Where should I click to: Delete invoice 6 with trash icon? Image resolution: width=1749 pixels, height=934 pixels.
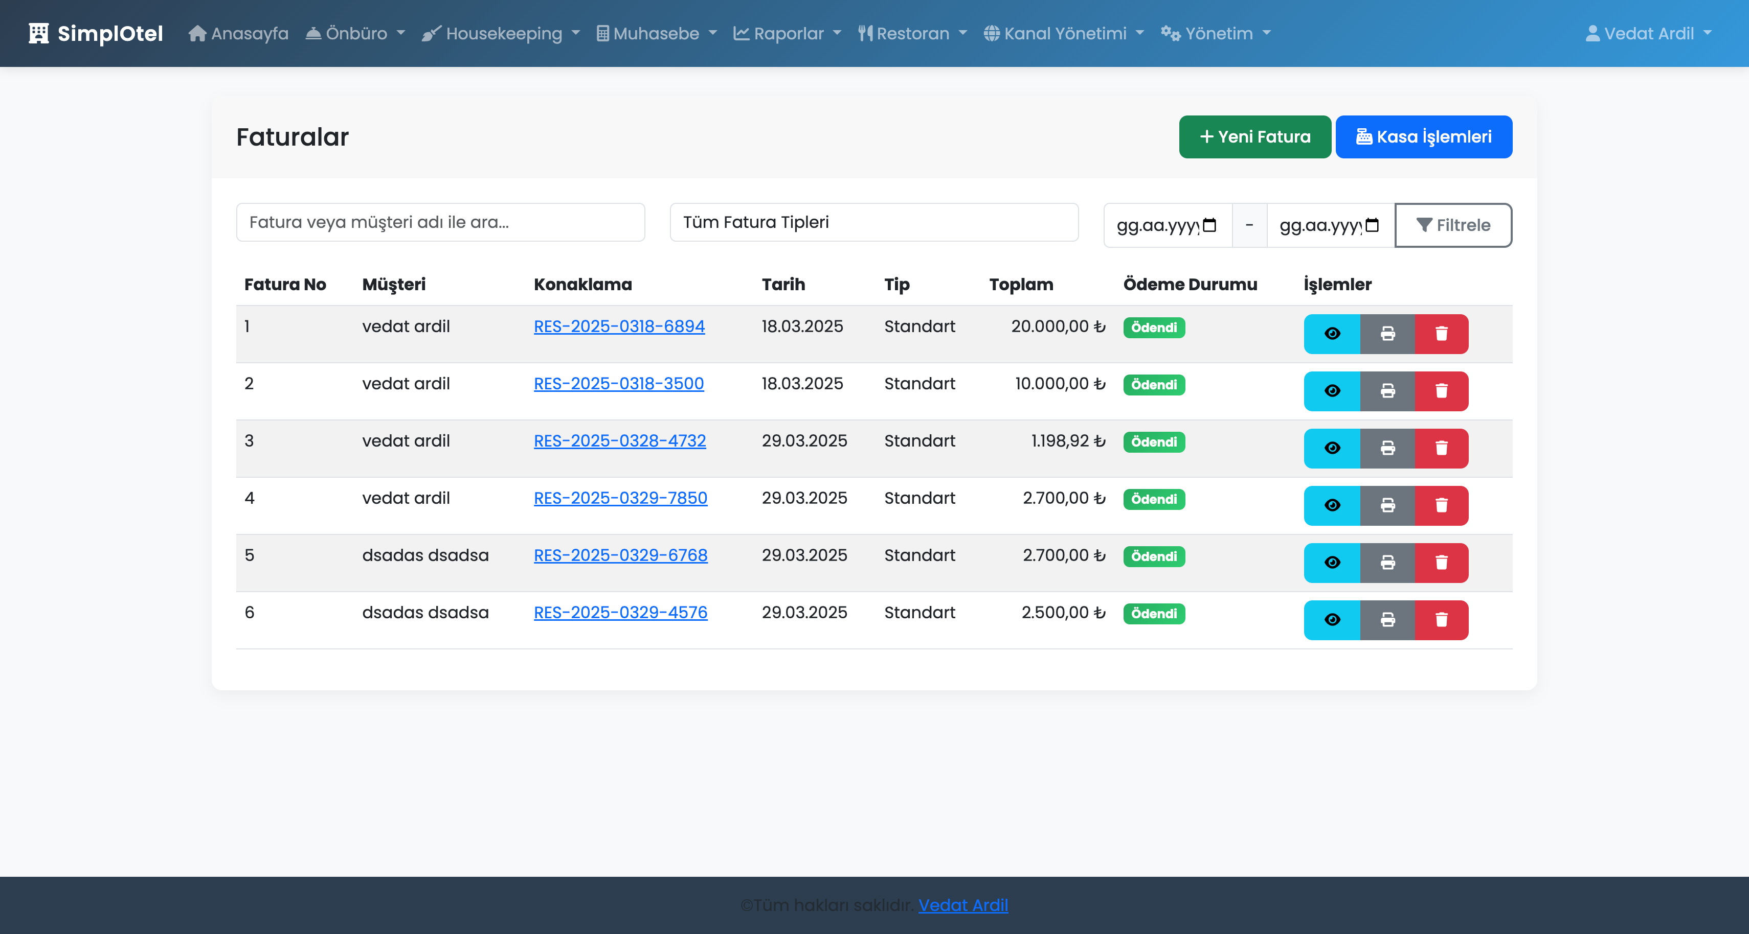click(x=1442, y=620)
